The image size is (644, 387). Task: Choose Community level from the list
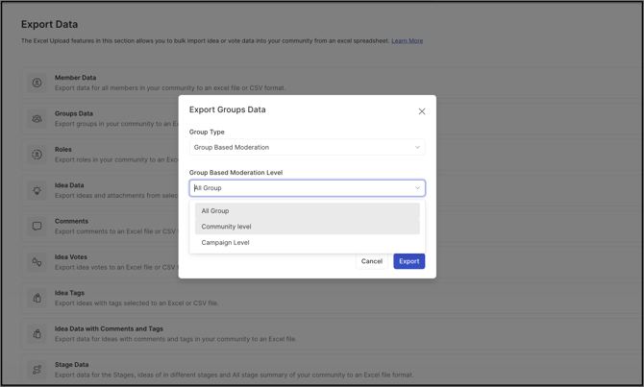227,227
